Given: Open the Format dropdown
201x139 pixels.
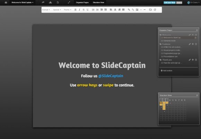Looking at the screenshot, I should [x=46, y=10].
